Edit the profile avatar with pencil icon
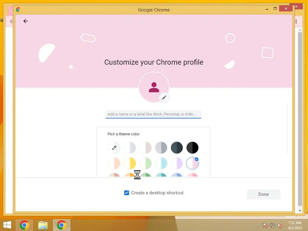This screenshot has width=308, height=231. coord(164,97)
